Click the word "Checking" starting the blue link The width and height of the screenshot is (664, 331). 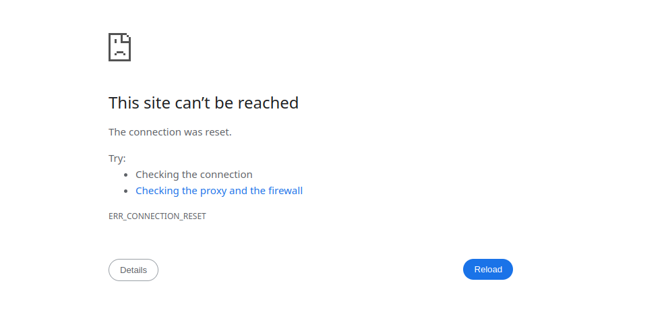tap(157, 191)
